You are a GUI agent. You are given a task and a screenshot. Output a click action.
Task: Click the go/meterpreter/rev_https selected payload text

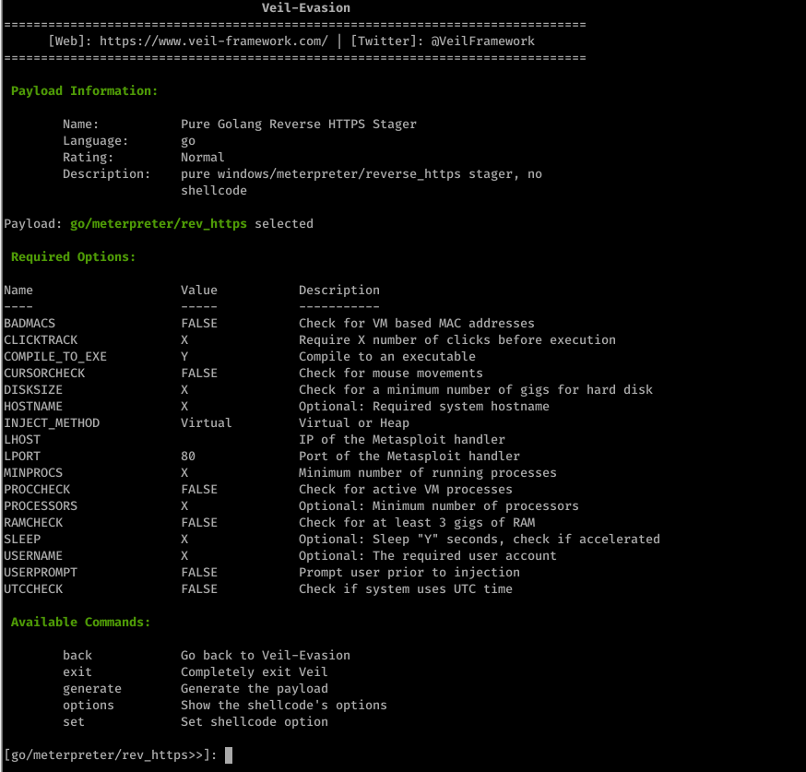[159, 224]
